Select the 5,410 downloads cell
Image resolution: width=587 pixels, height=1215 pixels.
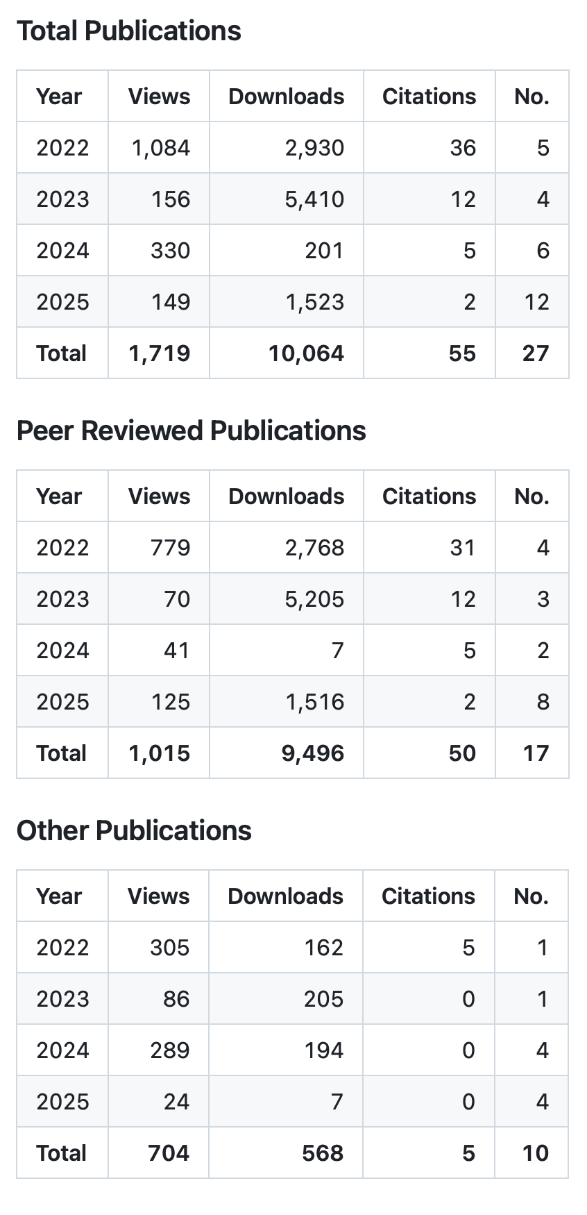pos(314,199)
